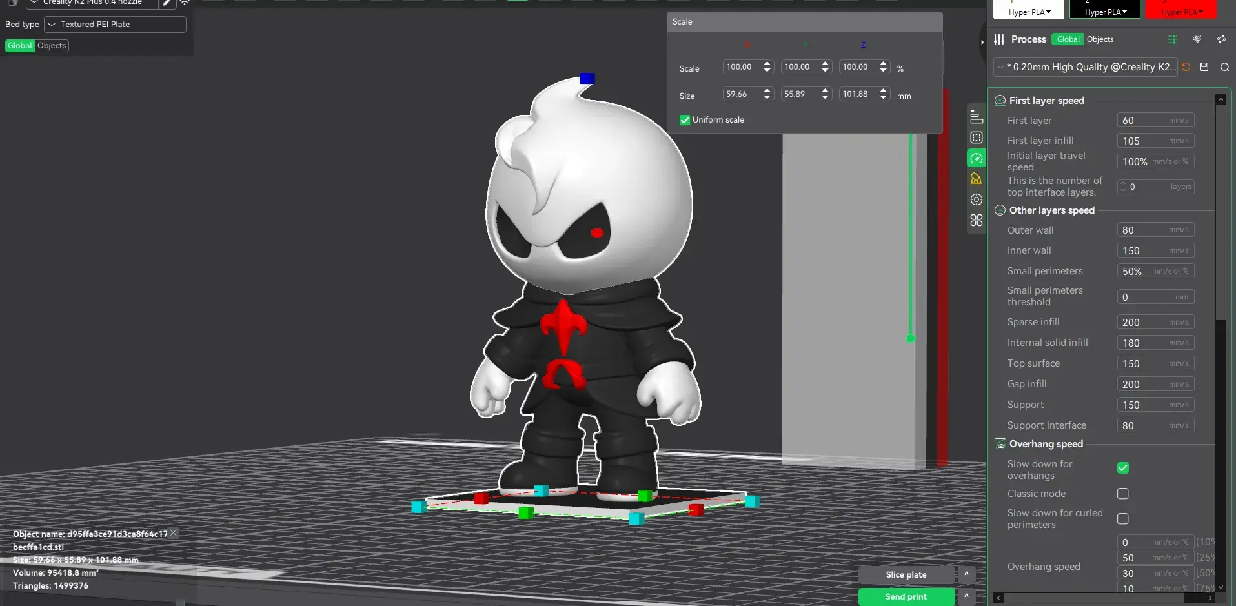Click the blue Z-axis scale handle
Screen dimensions: 1236x606
pos(587,79)
